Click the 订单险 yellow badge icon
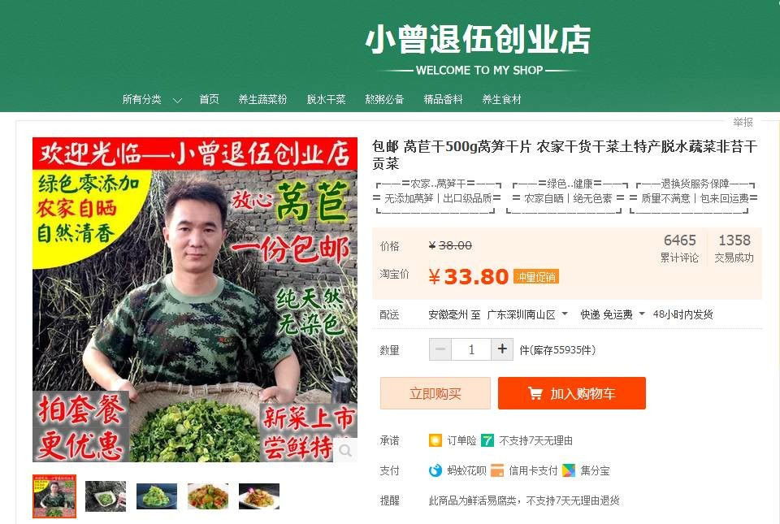The height and width of the screenshot is (524, 780). pos(435,440)
